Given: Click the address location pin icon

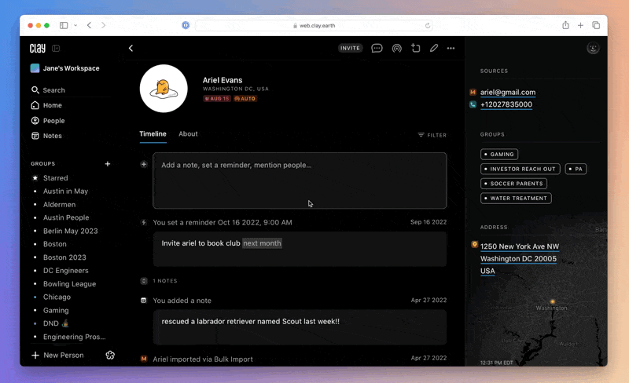Looking at the screenshot, I should 474,244.
